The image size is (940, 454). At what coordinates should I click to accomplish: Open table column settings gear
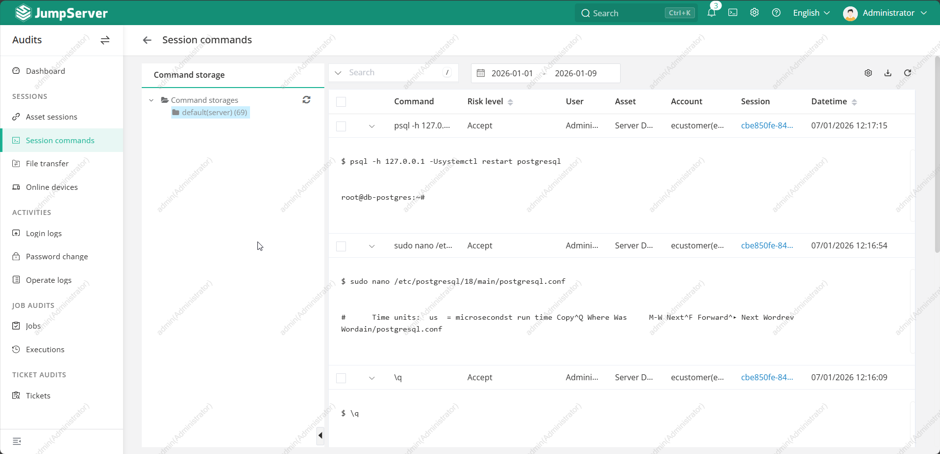click(x=868, y=73)
